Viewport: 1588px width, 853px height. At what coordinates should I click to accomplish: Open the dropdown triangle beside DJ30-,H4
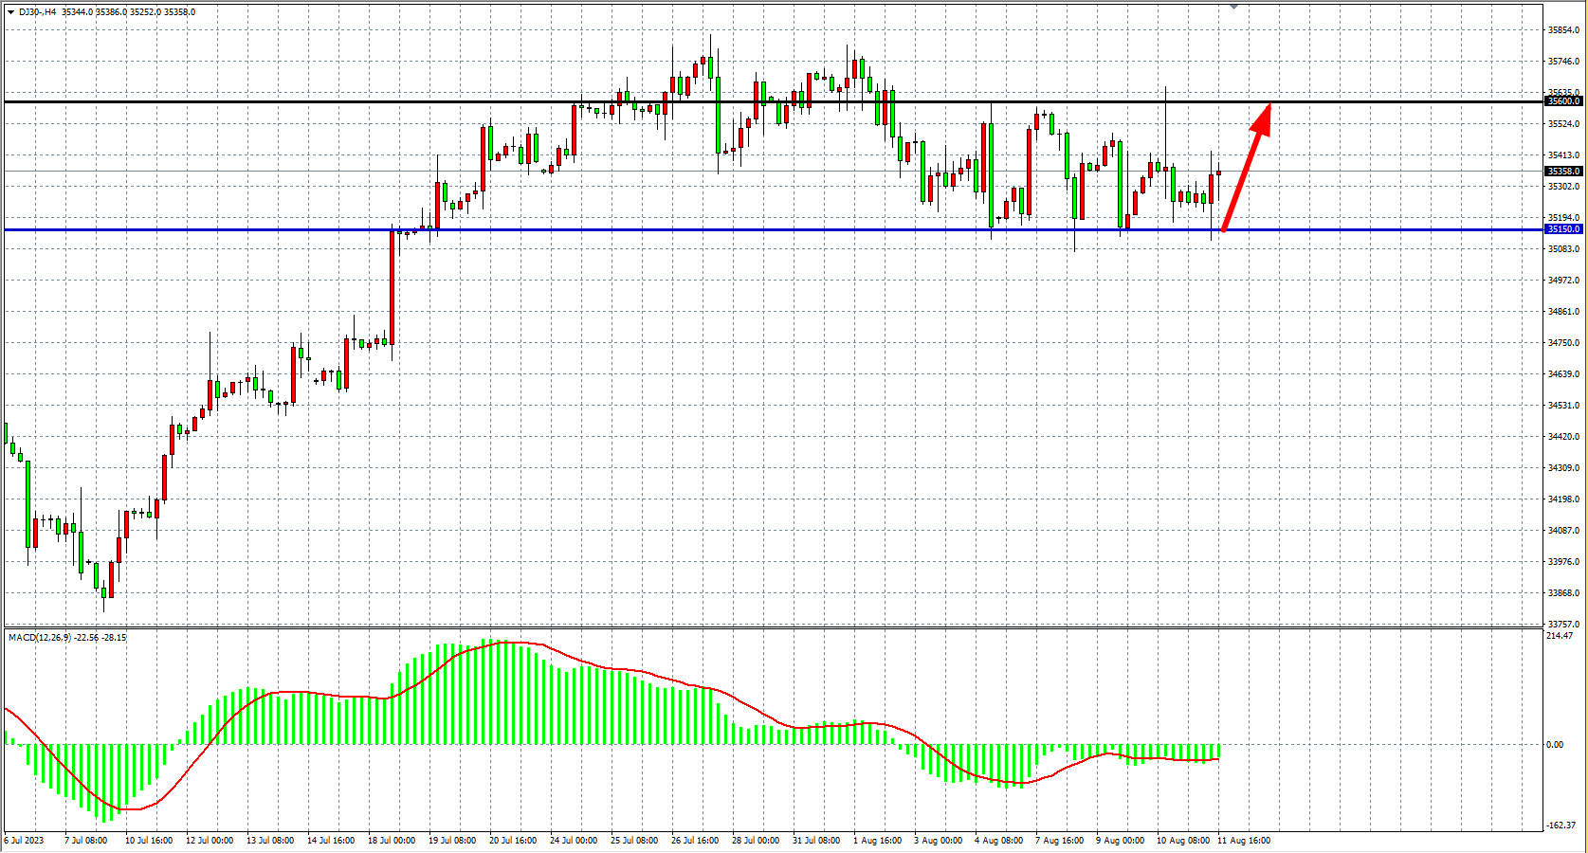click(x=10, y=12)
